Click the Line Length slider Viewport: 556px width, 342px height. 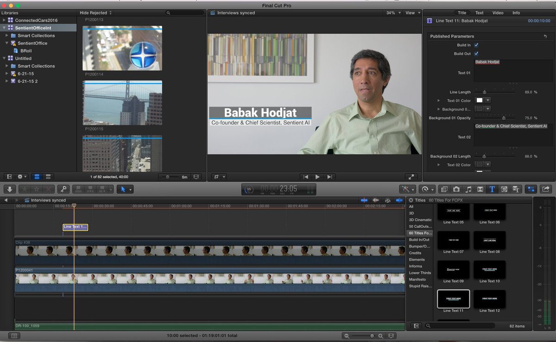[x=495, y=92]
